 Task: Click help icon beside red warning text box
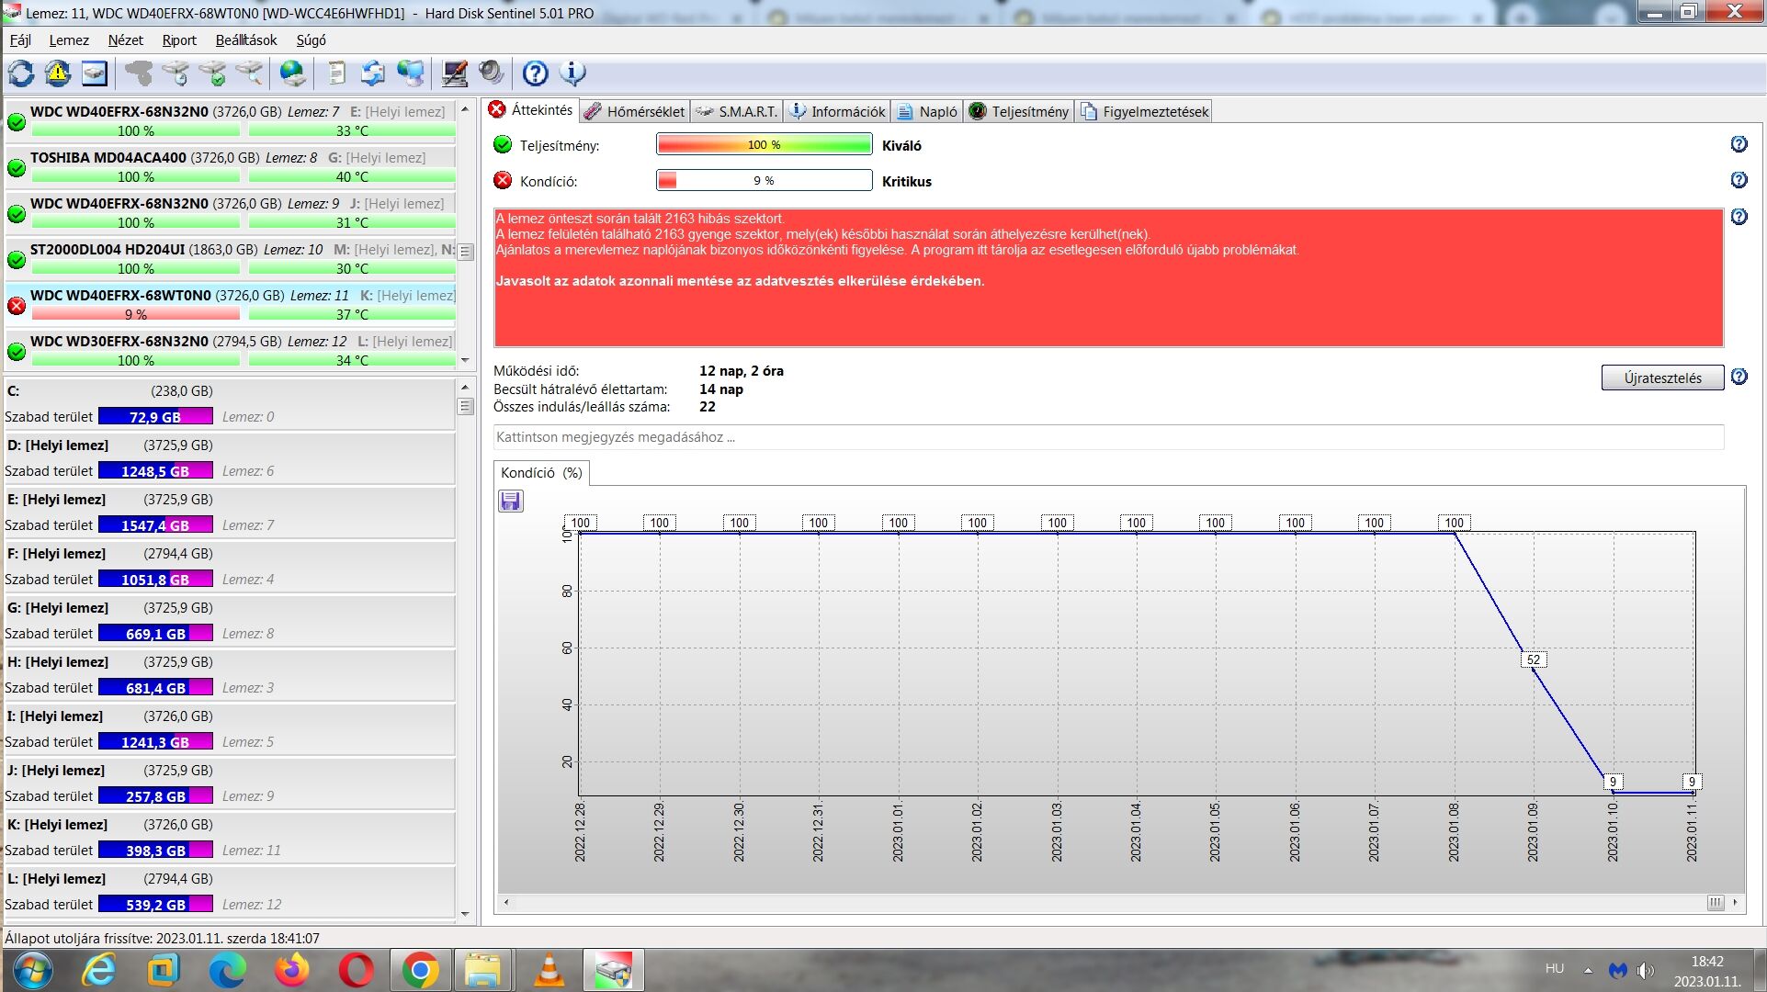[x=1739, y=217]
